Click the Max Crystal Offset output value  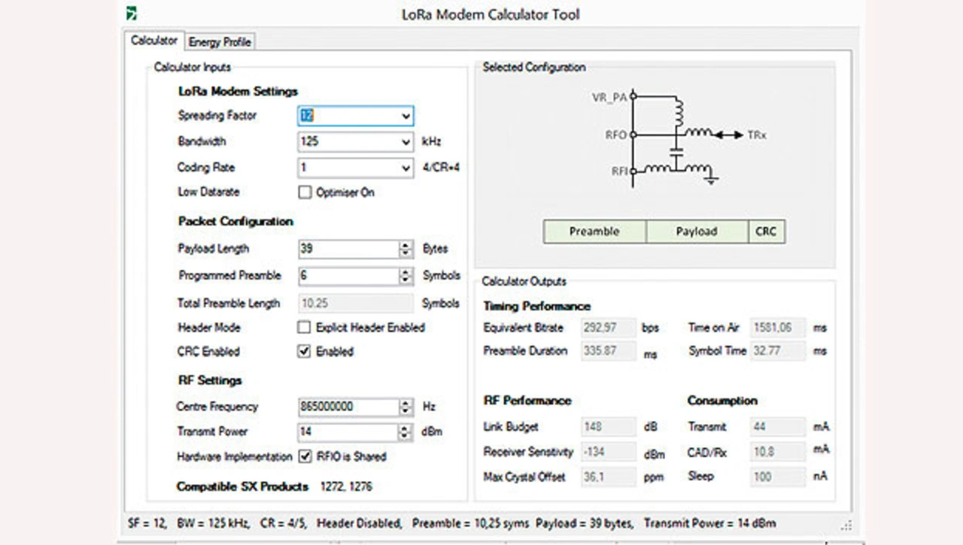pos(609,477)
